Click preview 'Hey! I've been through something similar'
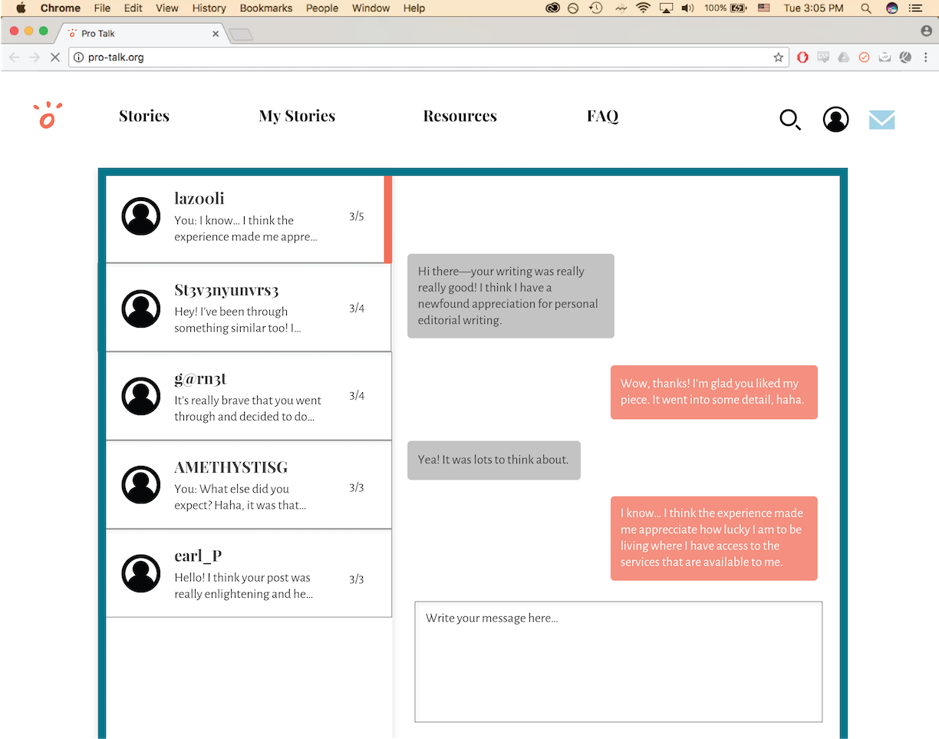The height and width of the screenshot is (739, 939). [x=238, y=320]
